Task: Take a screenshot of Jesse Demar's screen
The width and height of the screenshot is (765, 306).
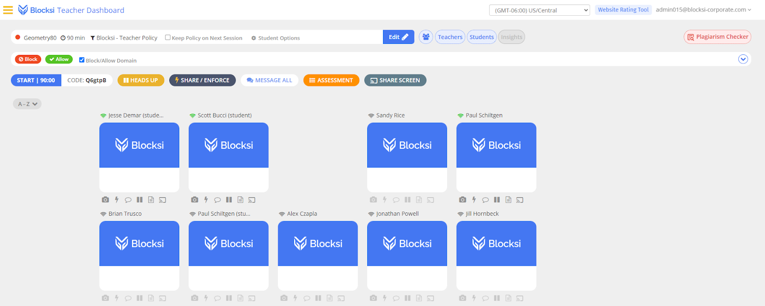Action: (x=105, y=200)
